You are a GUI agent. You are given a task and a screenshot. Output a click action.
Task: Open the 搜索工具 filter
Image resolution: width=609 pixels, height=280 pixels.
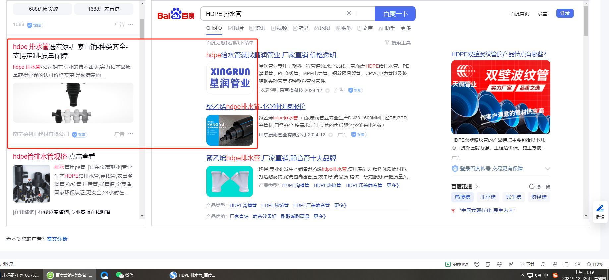[398, 42]
